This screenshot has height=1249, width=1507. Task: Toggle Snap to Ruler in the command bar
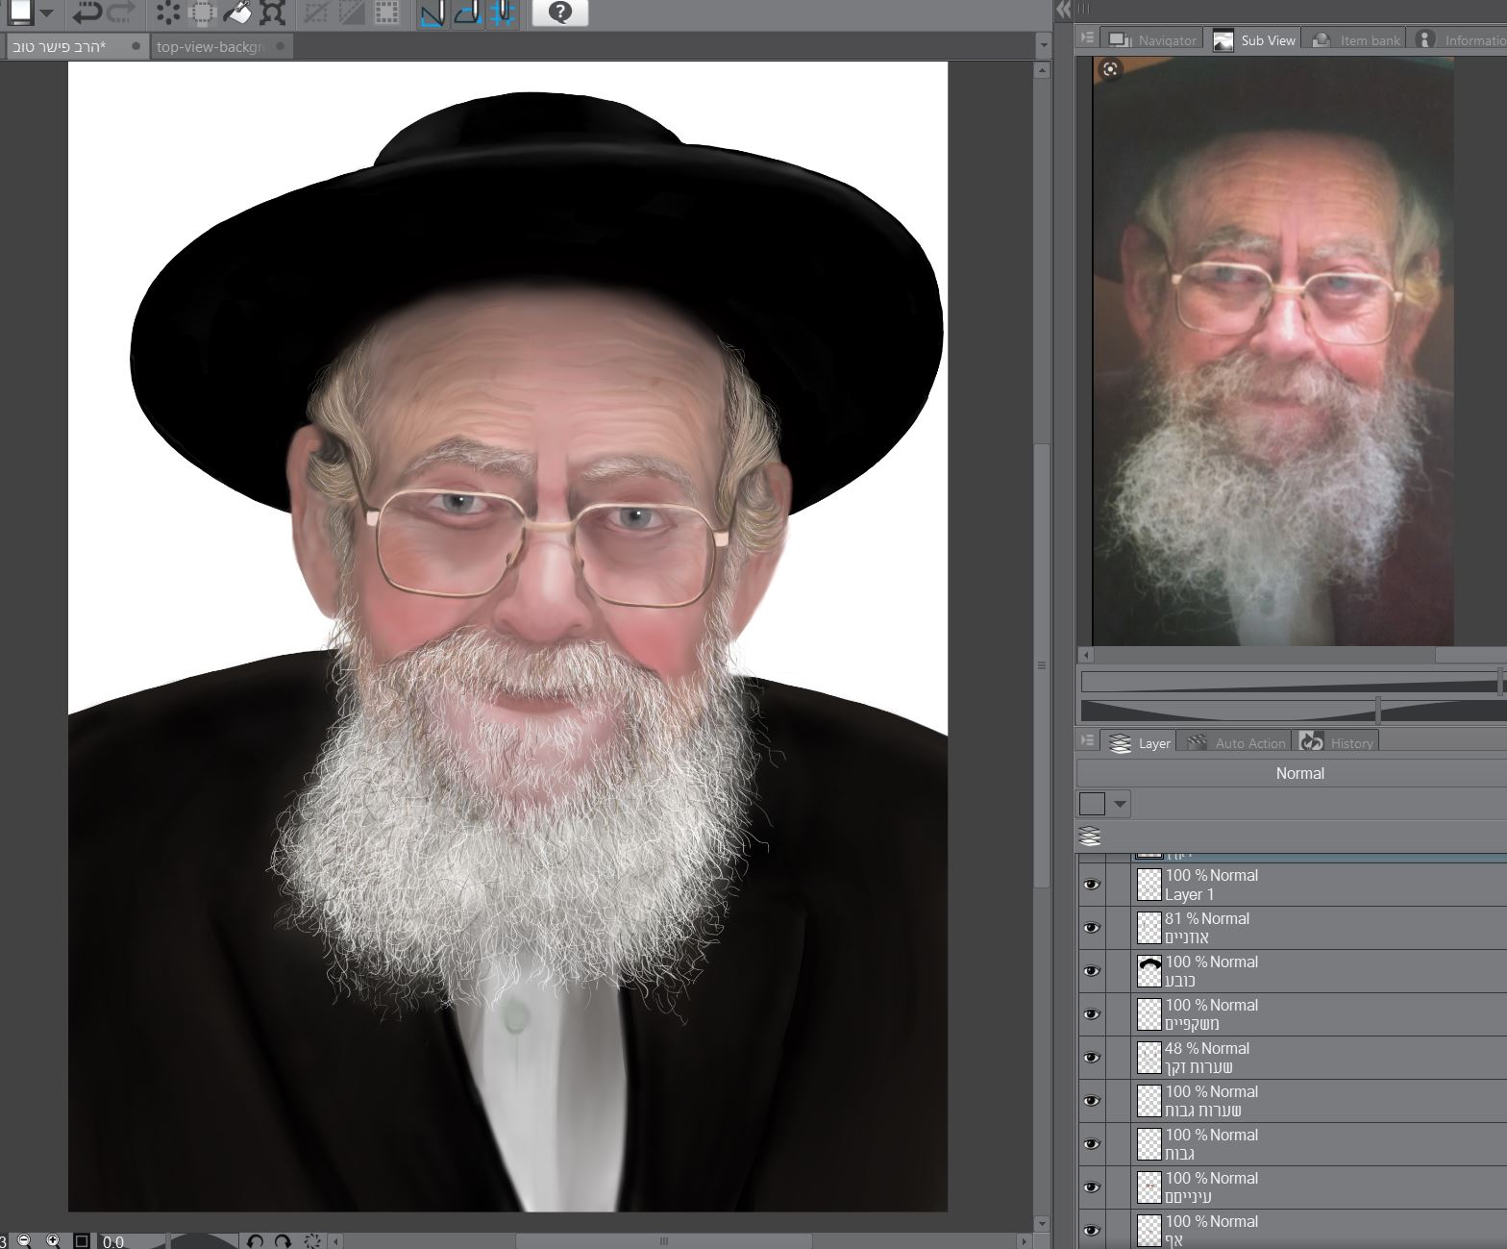[432, 12]
